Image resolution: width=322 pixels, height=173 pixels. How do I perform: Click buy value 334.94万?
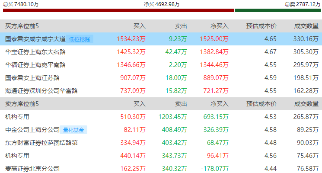click(133, 143)
